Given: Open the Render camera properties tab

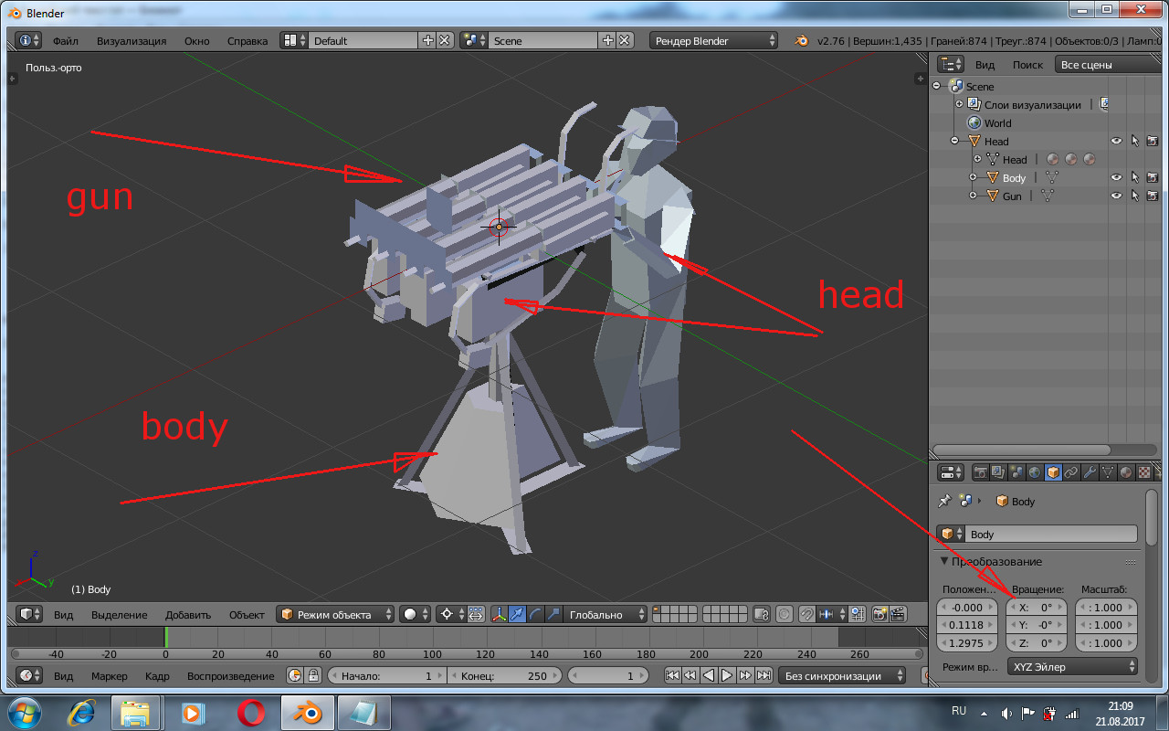Looking at the screenshot, I should tap(981, 472).
